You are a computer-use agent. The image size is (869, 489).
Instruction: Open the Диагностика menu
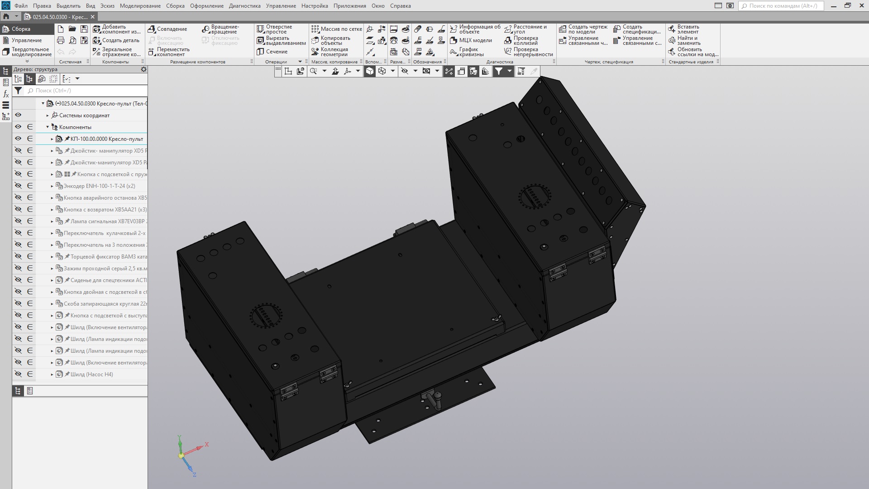tap(244, 6)
